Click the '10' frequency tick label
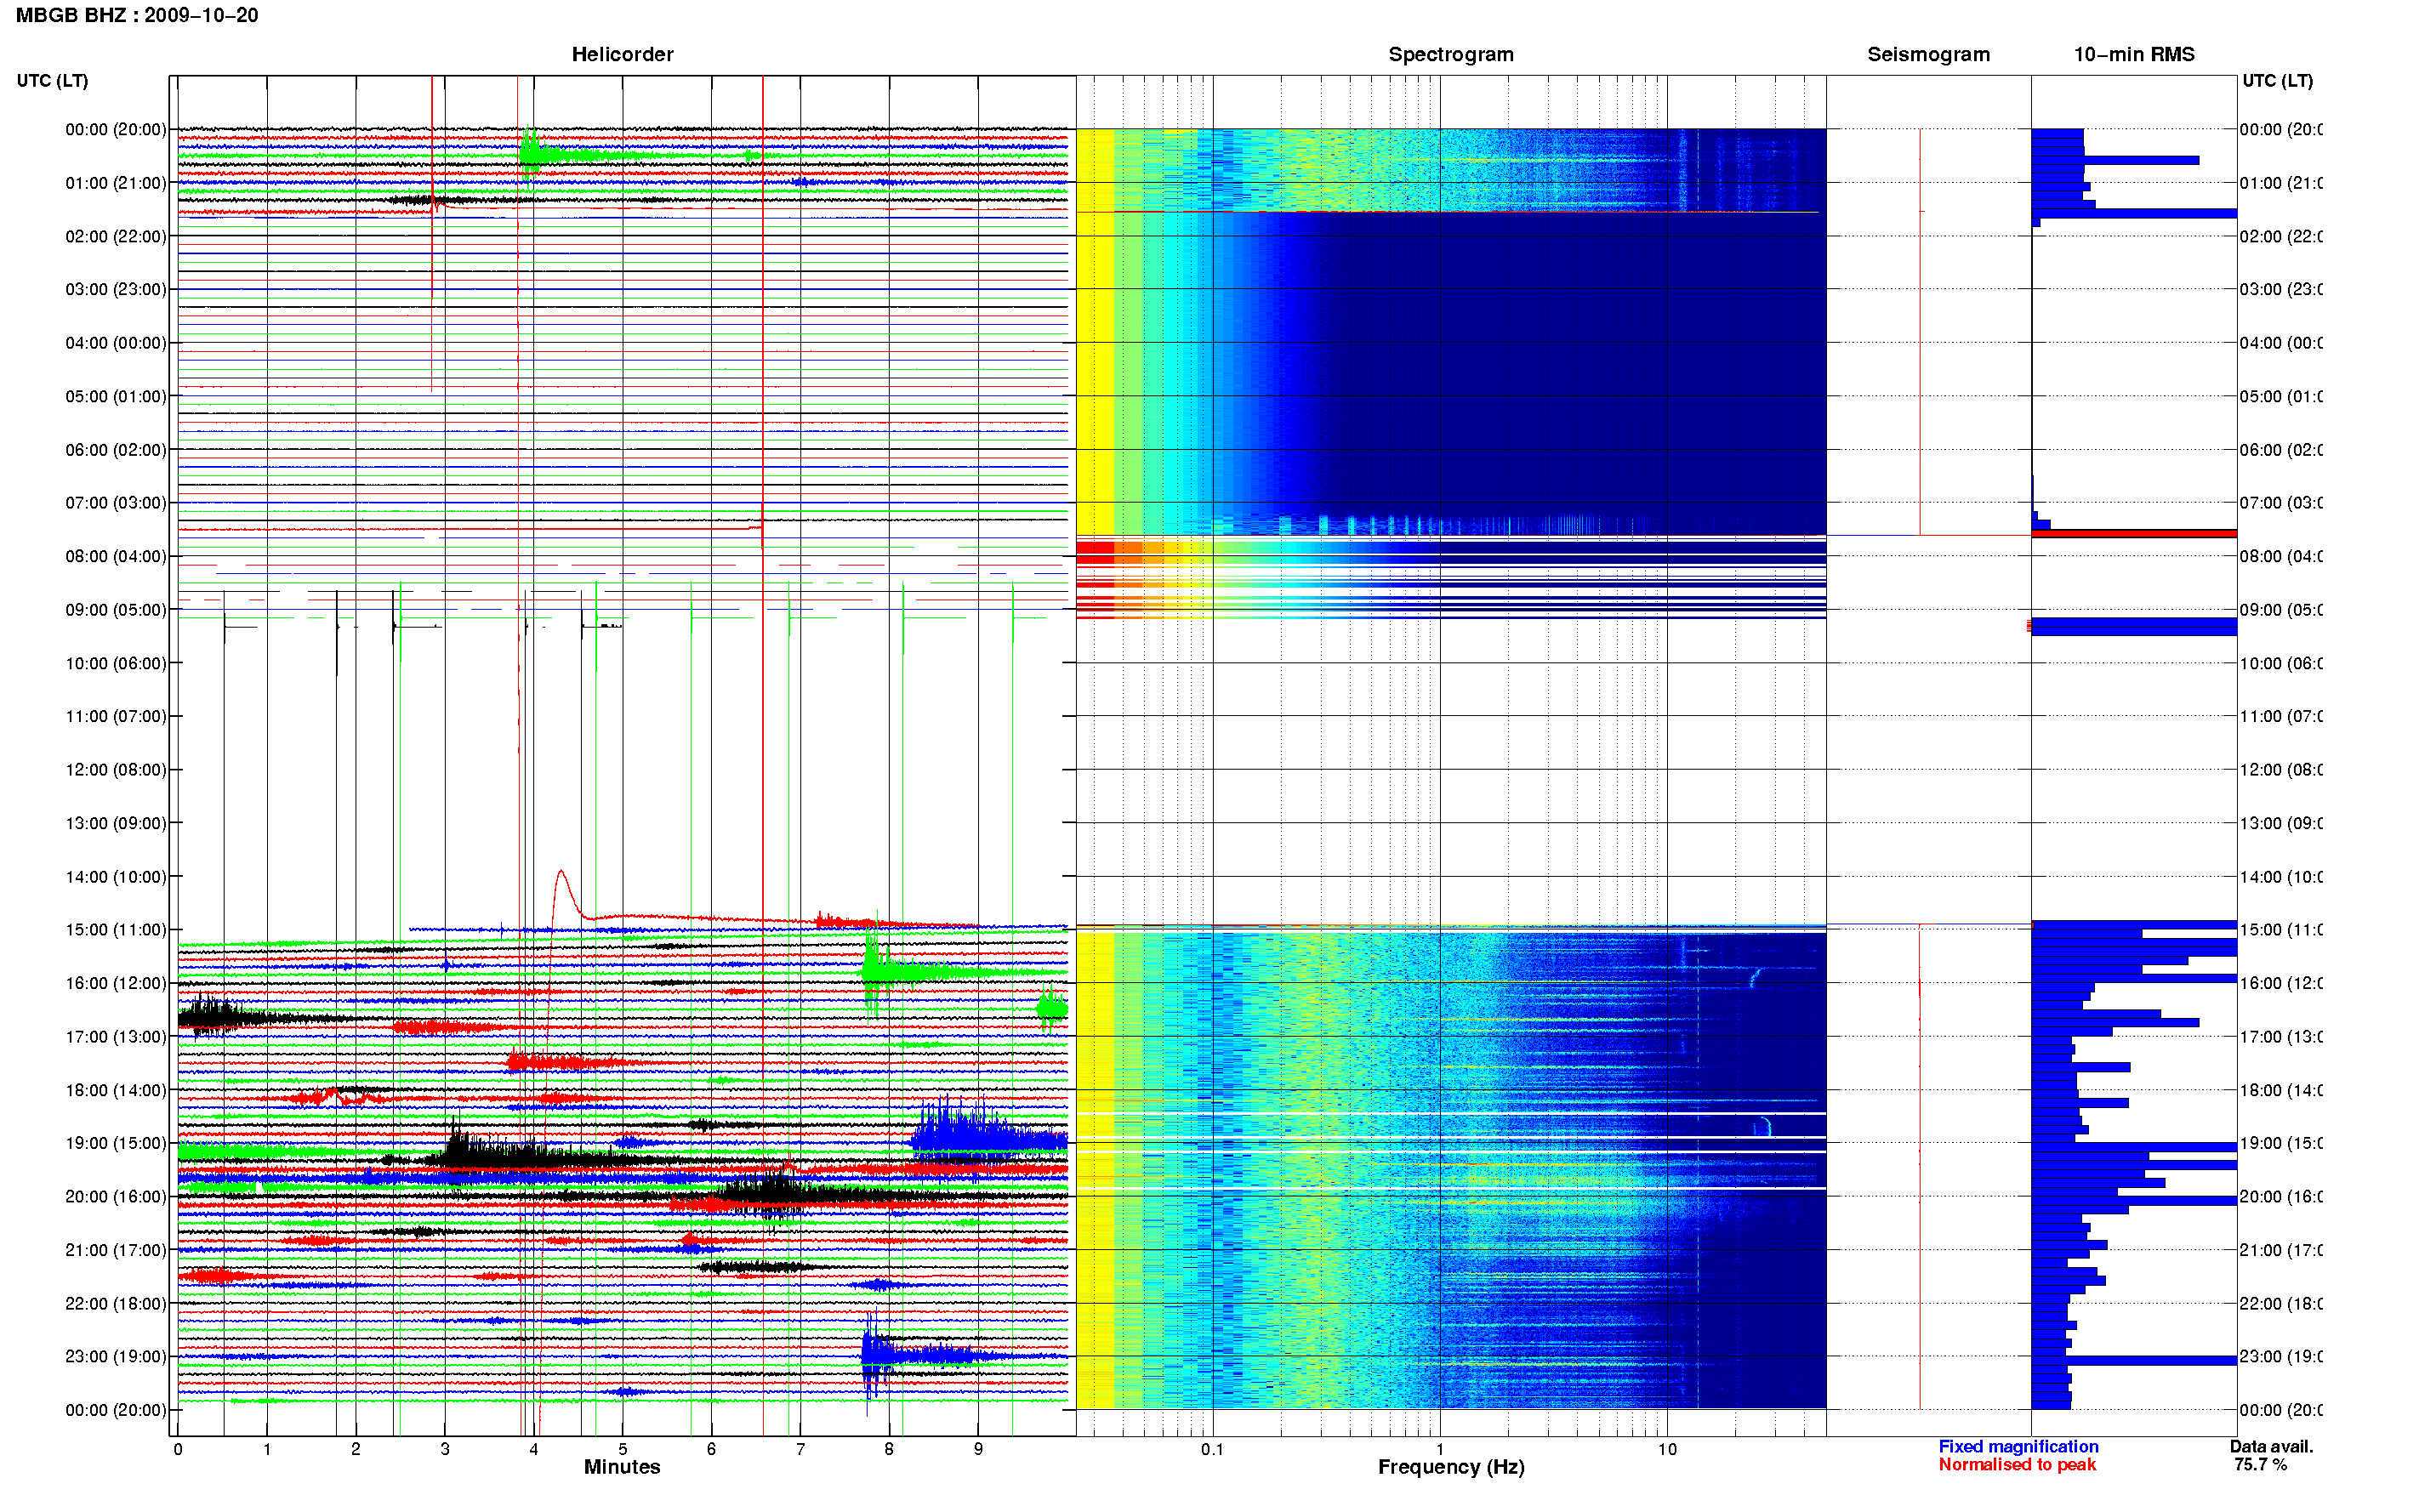The height and width of the screenshot is (1512, 2419). tap(1667, 1449)
